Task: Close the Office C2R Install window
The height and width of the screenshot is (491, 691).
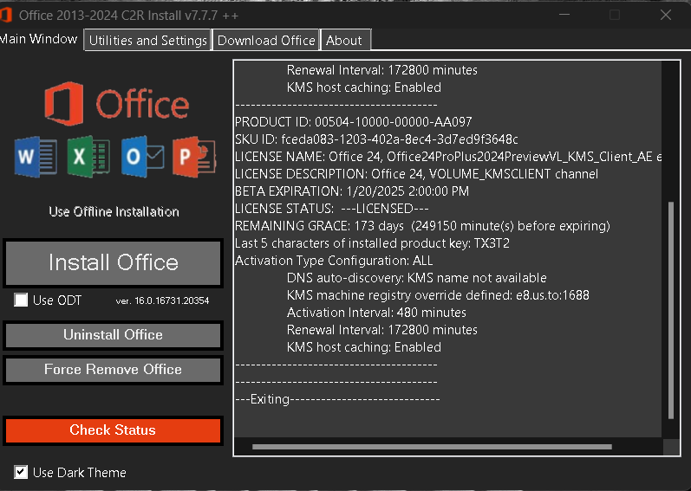Action: coord(666,15)
